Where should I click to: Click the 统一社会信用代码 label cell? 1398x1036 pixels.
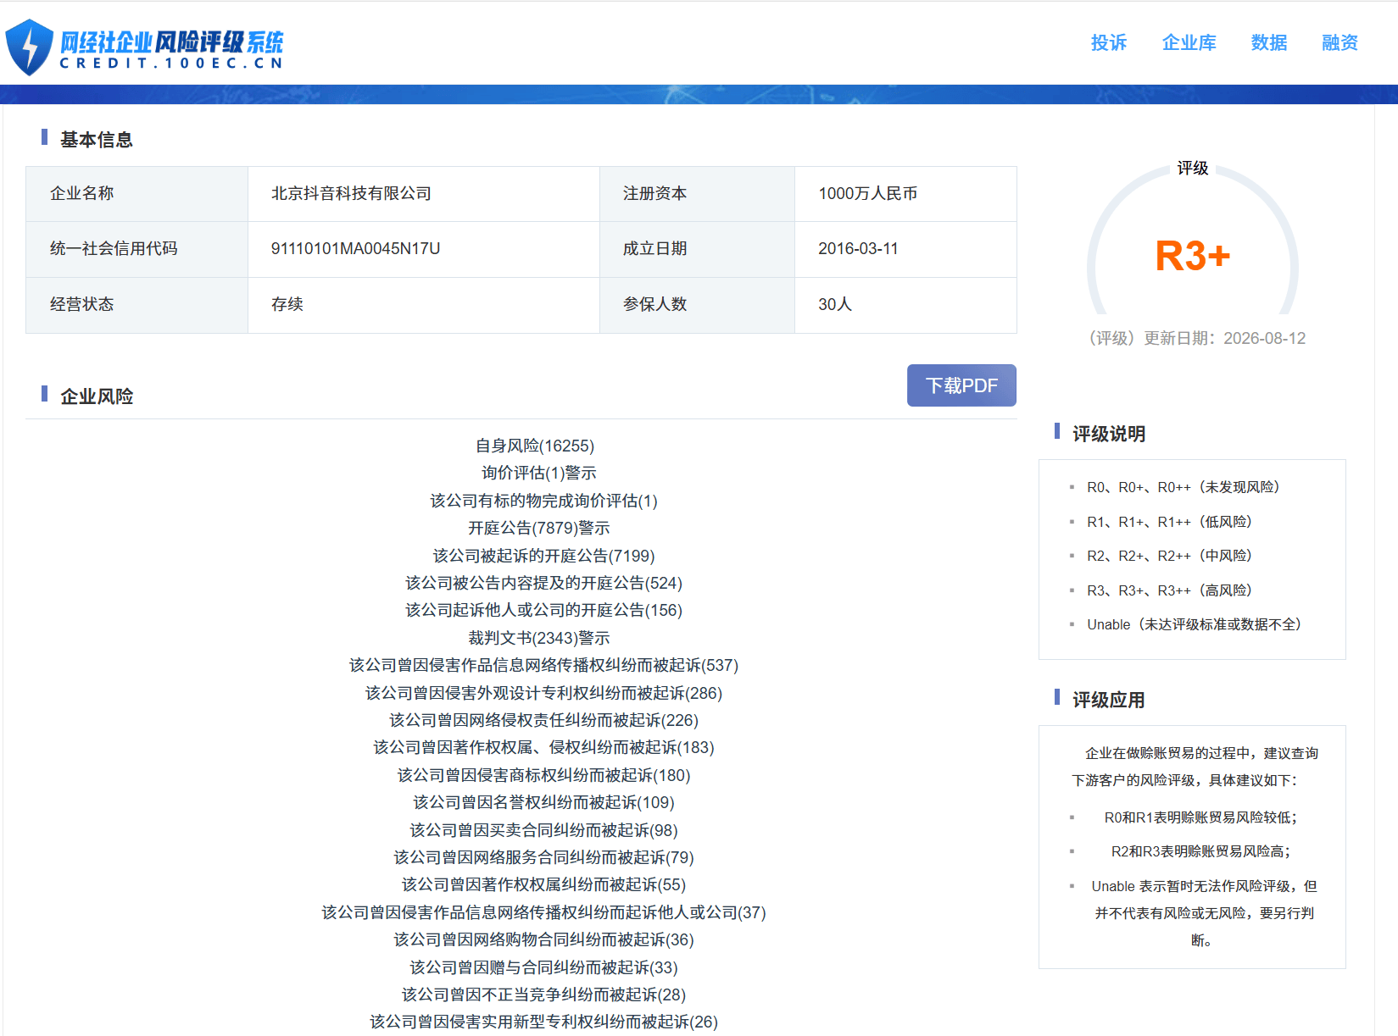[x=136, y=249]
